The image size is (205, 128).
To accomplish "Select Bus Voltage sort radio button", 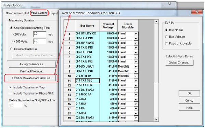I will coord(166,37).
